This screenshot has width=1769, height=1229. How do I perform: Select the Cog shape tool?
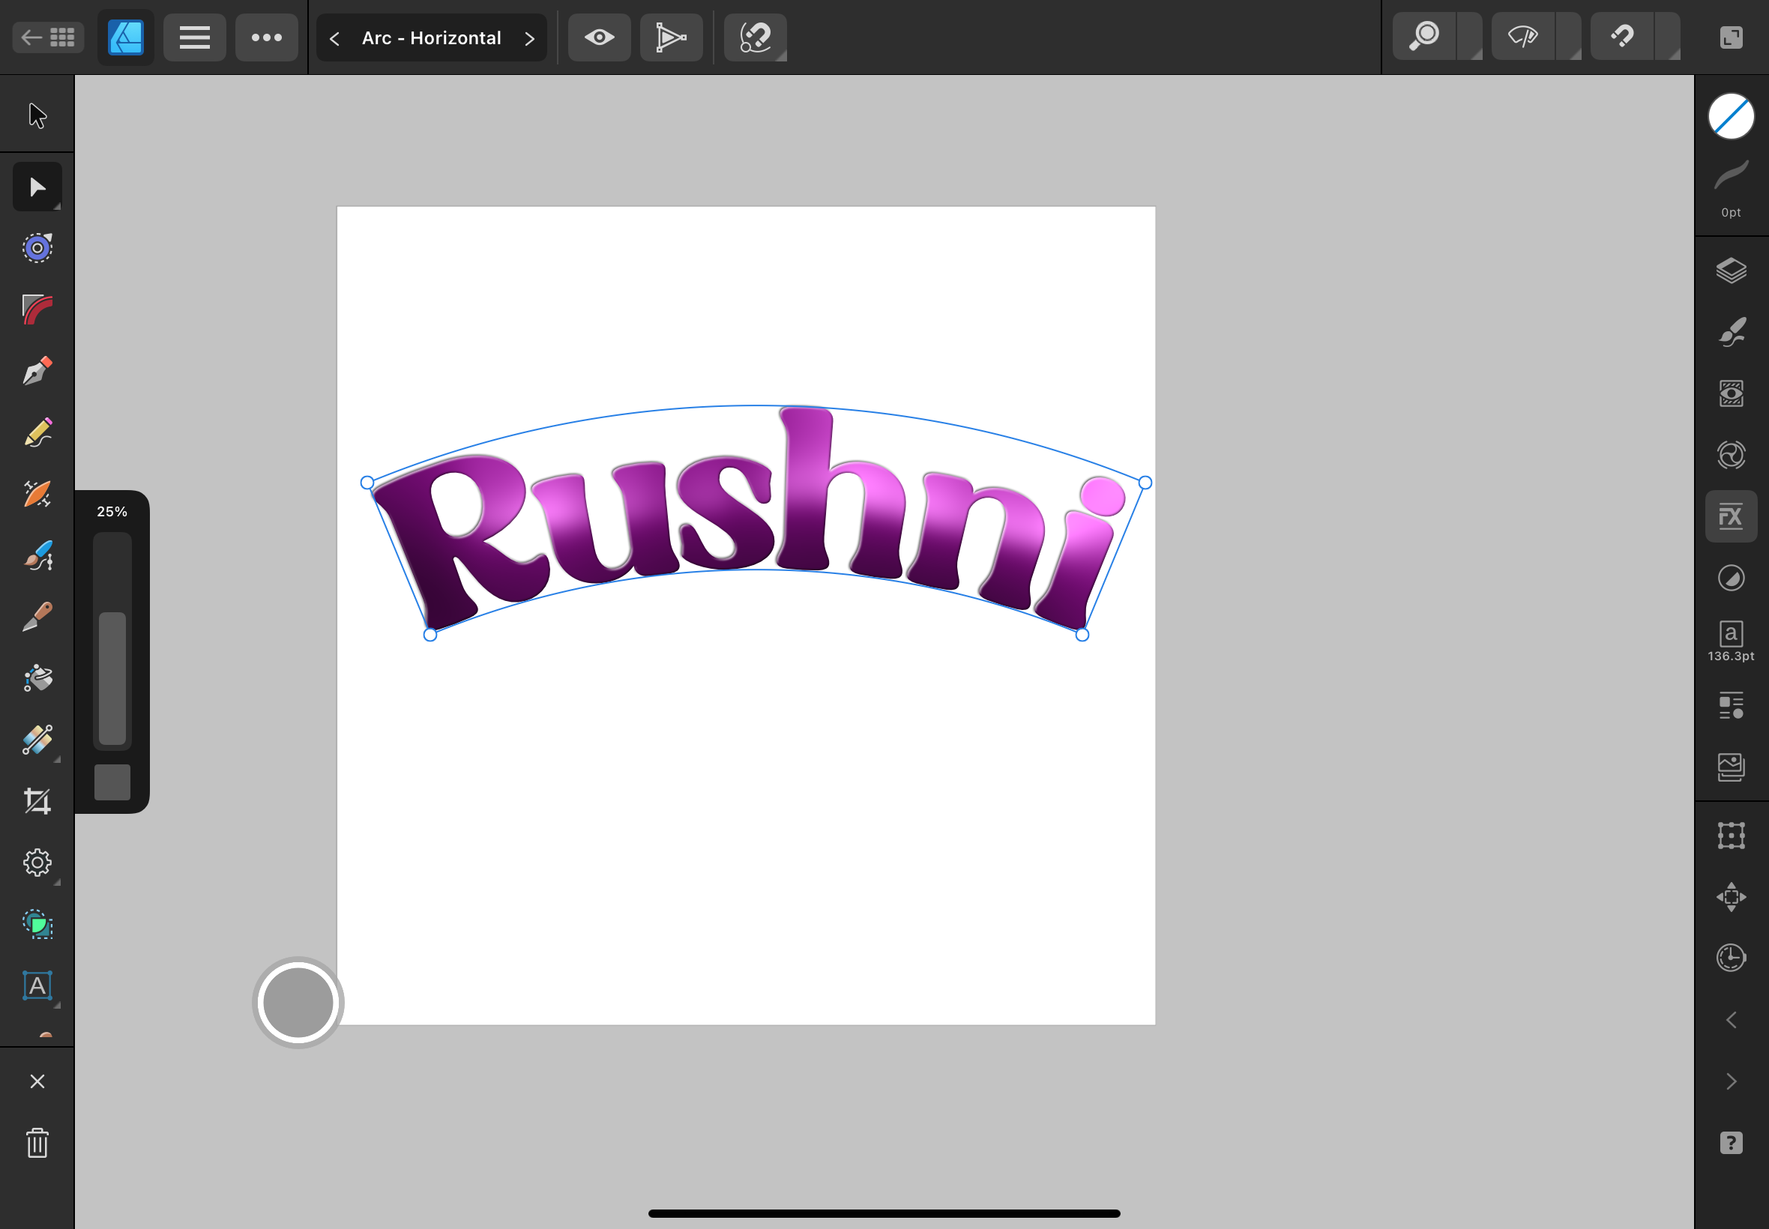tap(37, 863)
